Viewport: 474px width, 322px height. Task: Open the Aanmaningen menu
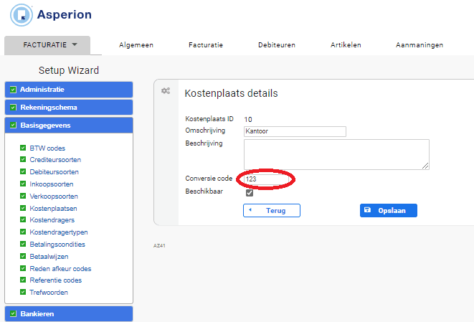[x=420, y=45]
